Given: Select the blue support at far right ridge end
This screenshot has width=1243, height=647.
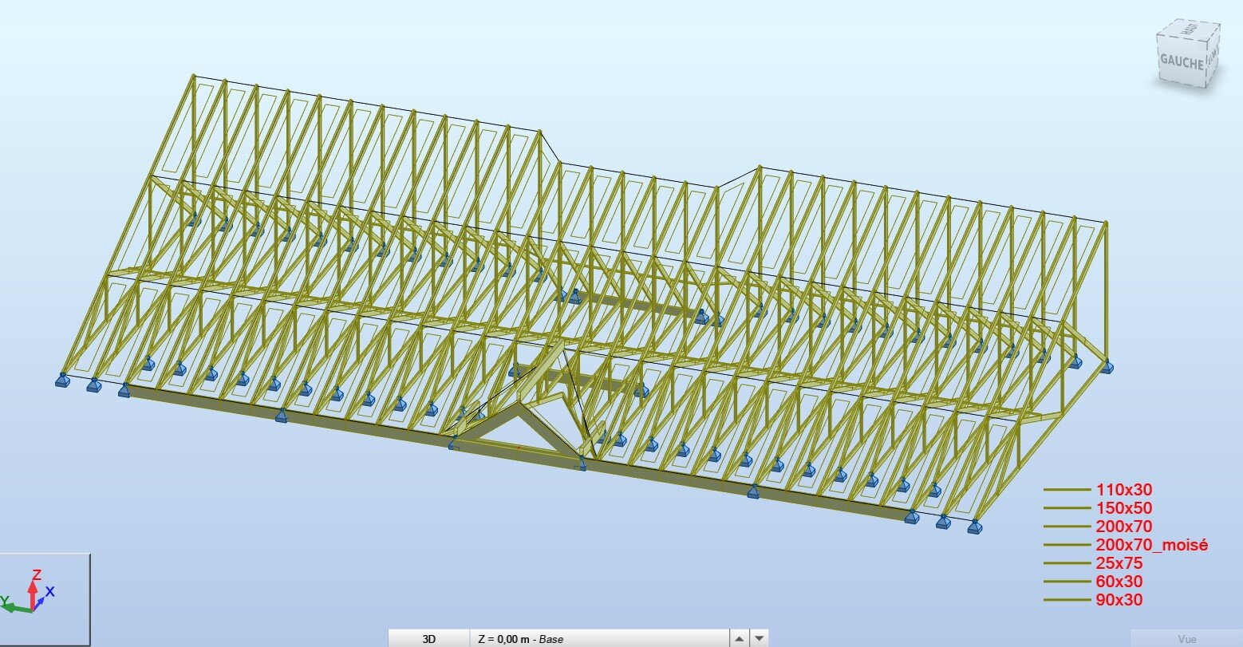Looking at the screenshot, I should click(x=1107, y=367).
